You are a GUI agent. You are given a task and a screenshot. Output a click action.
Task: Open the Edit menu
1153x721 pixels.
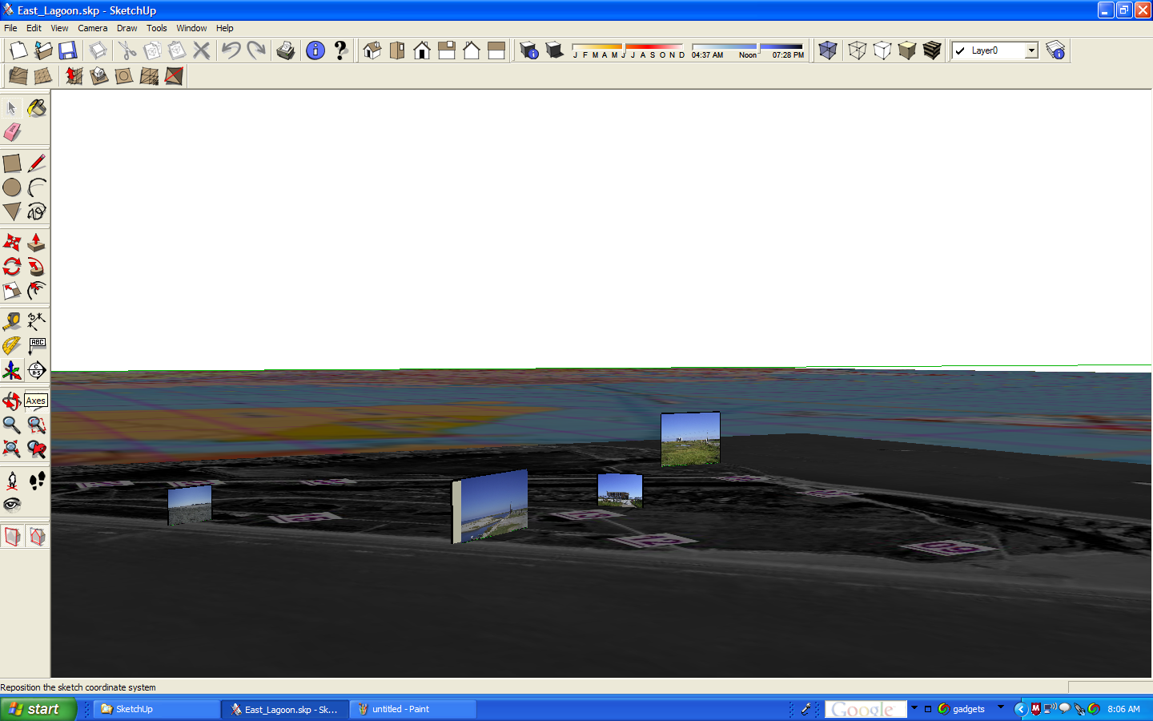[34, 28]
